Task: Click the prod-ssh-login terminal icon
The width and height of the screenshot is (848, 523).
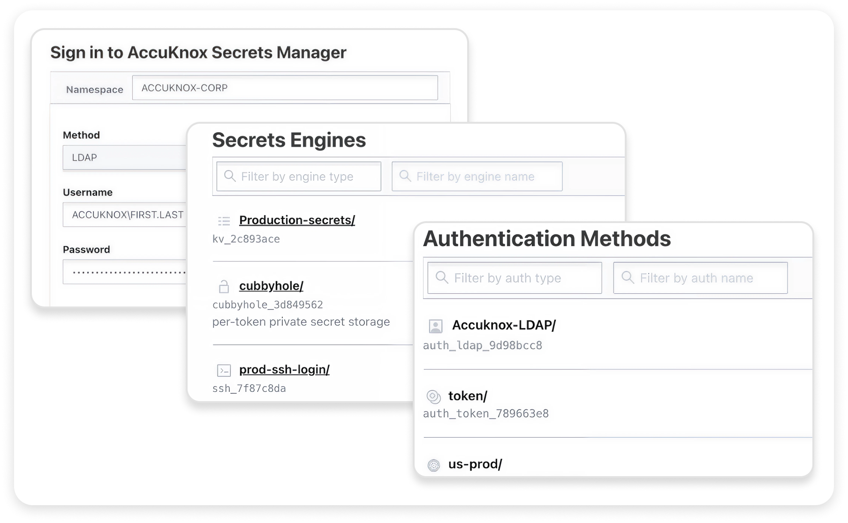Action: pyautogui.click(x=224, y=370)
